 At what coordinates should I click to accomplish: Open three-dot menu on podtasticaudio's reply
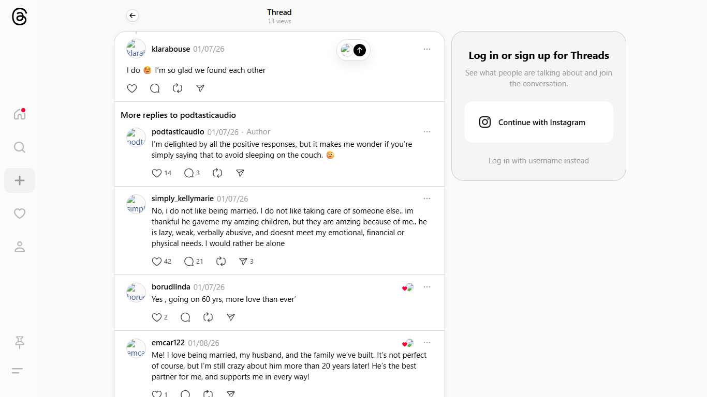[427, 132]
